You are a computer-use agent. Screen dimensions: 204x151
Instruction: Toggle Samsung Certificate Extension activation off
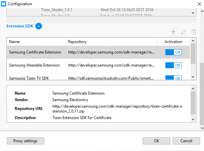pyautogui.click(x=173, y=52)
